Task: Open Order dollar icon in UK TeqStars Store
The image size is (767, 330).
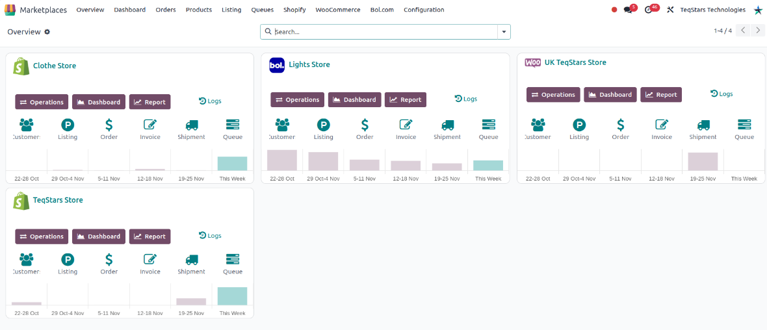Action: pos(621,124)
